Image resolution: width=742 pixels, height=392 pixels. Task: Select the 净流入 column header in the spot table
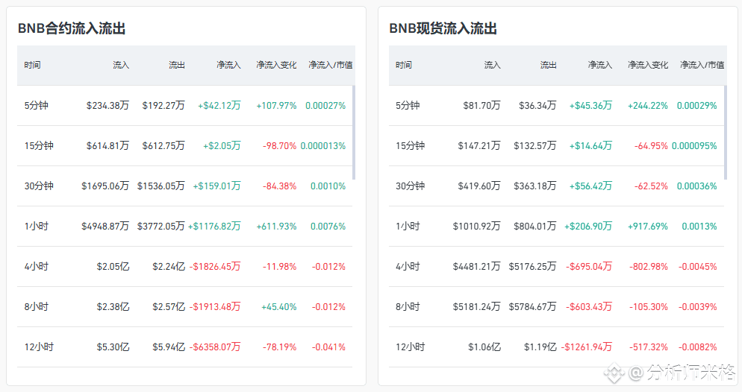click(600, 65)
